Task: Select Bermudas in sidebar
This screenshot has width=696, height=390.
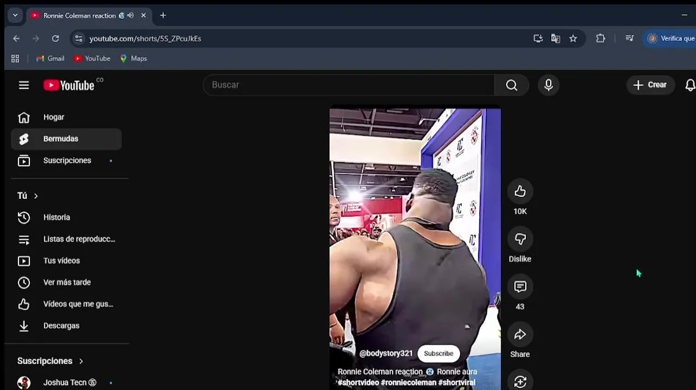Action: pos(66,139)
